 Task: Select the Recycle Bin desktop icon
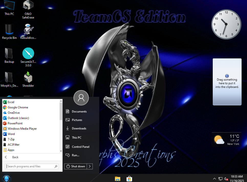point(9,31)
